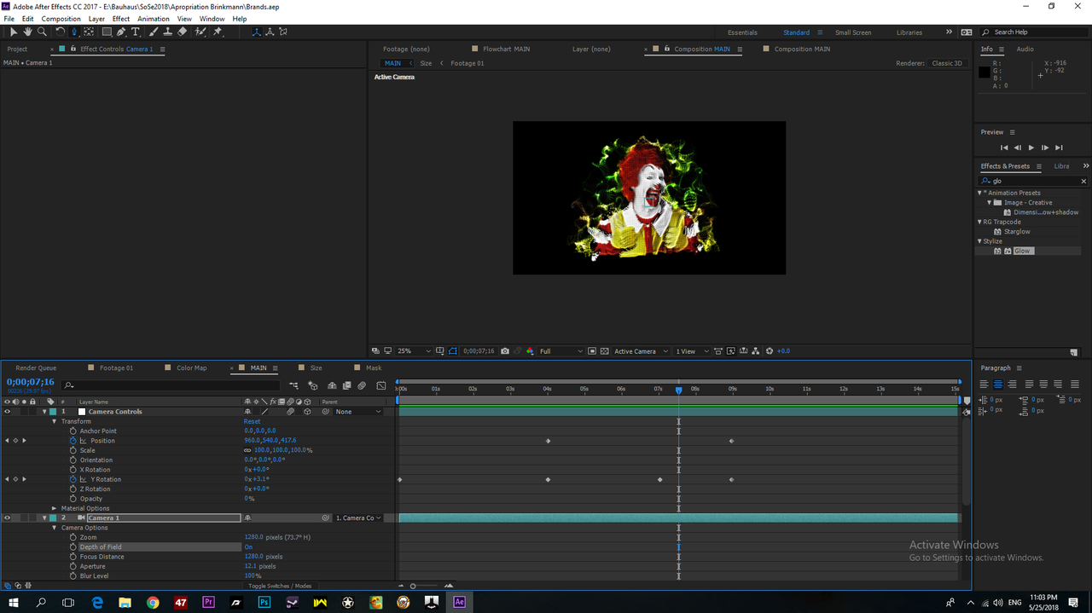1092x613 pixels.
Task: Select the Unified Camera tool
Action: pos(74,32)
